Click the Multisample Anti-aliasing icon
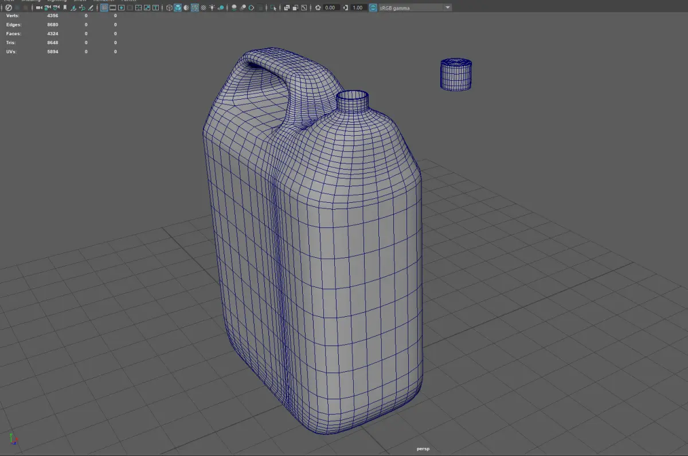Screen dimensions: 688x456 click(251, 7)
